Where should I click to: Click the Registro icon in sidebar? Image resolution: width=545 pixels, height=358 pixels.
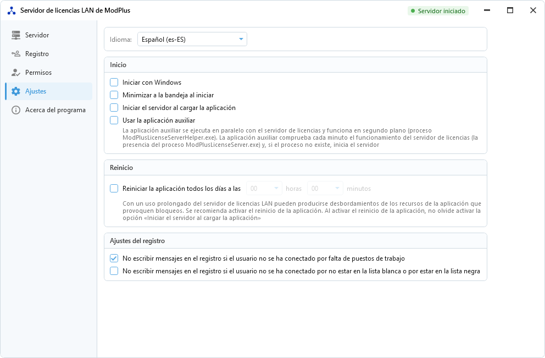(15, 54)
